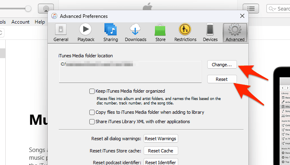Click the volume slider knob

tap(28, 9)
